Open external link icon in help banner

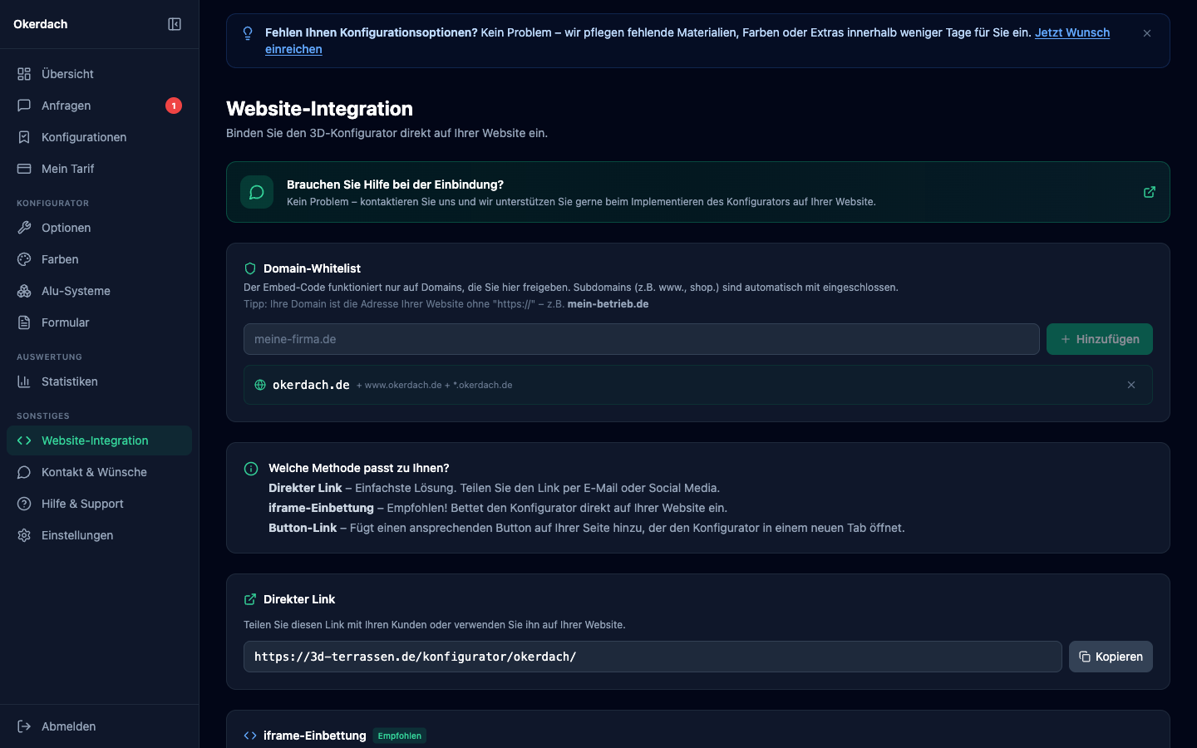coord(1150,192)
